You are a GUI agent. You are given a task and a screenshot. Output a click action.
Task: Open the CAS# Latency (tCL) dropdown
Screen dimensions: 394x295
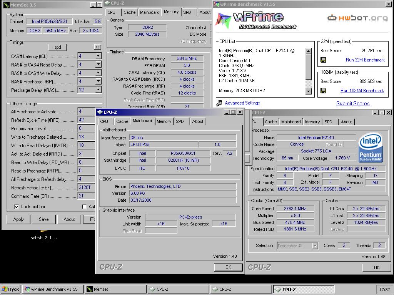[98, 56]
